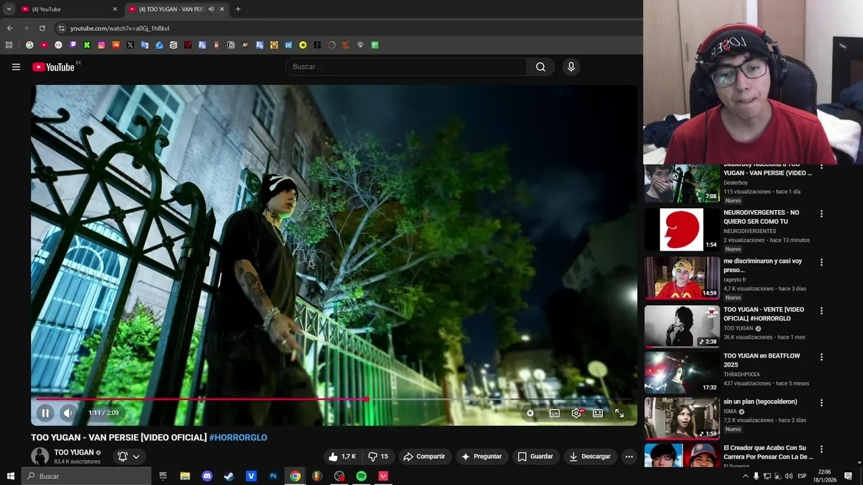This screenshot has width=863, height=485.
Task: Open the tab search dropdown arrow
Action: tap(9, 9)
